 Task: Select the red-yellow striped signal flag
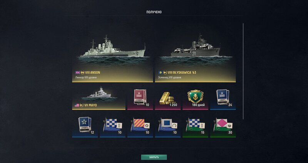coord(140,125)
